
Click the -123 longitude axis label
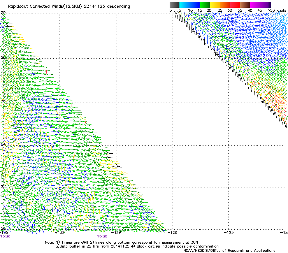(x=229, y=232)
